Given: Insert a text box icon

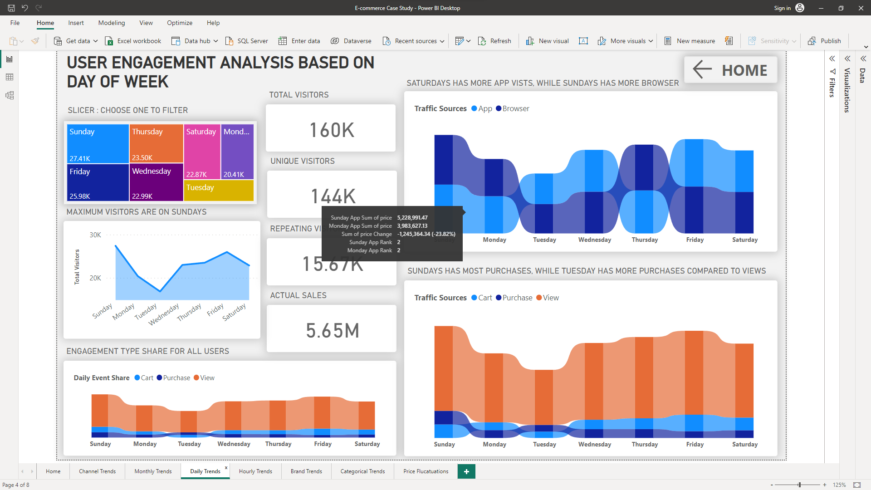Looking at the screenshot, I should [x=583, y=41].
